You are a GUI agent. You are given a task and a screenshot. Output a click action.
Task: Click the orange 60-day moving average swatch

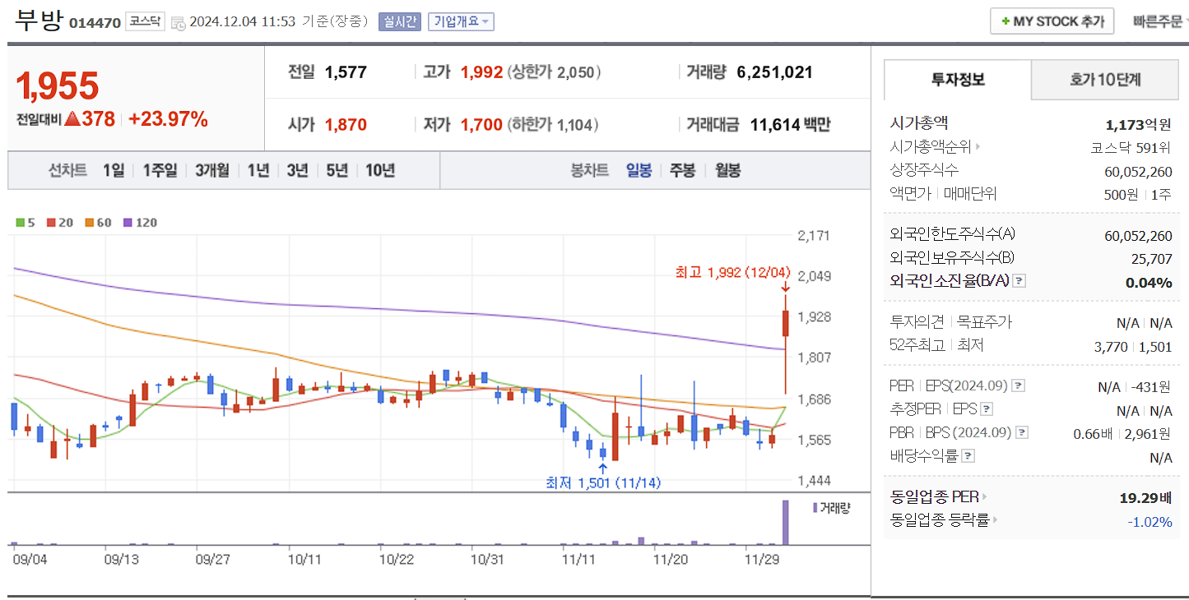tap(89, 223)
